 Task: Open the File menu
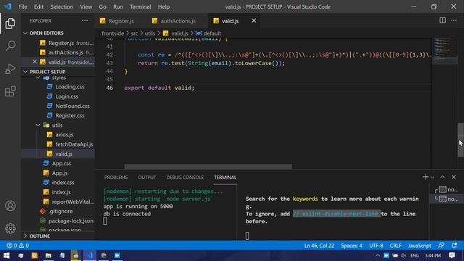(22, 7)
